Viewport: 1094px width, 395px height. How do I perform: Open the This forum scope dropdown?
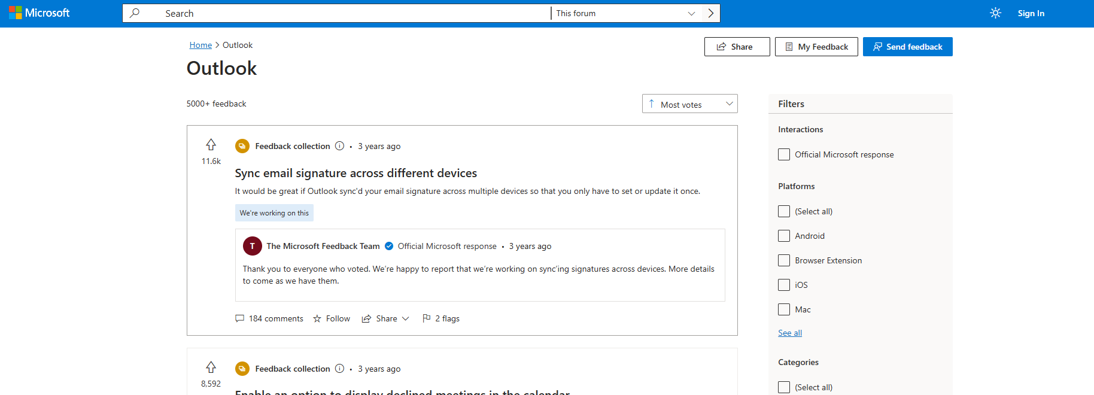tap(626, 13)
